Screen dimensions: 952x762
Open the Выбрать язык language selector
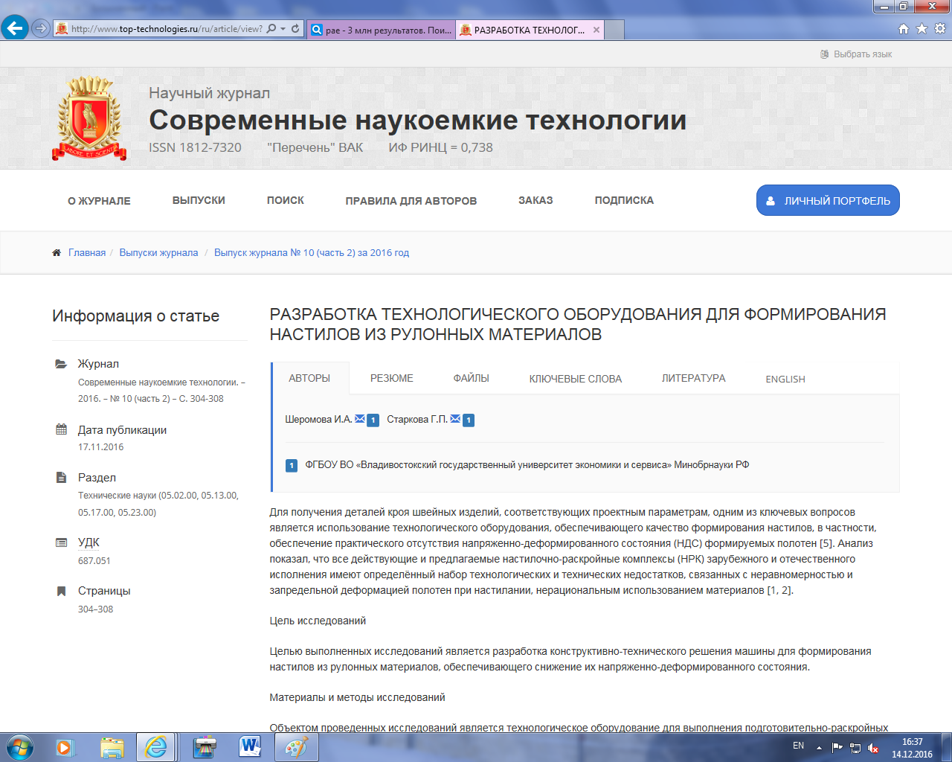855,54
